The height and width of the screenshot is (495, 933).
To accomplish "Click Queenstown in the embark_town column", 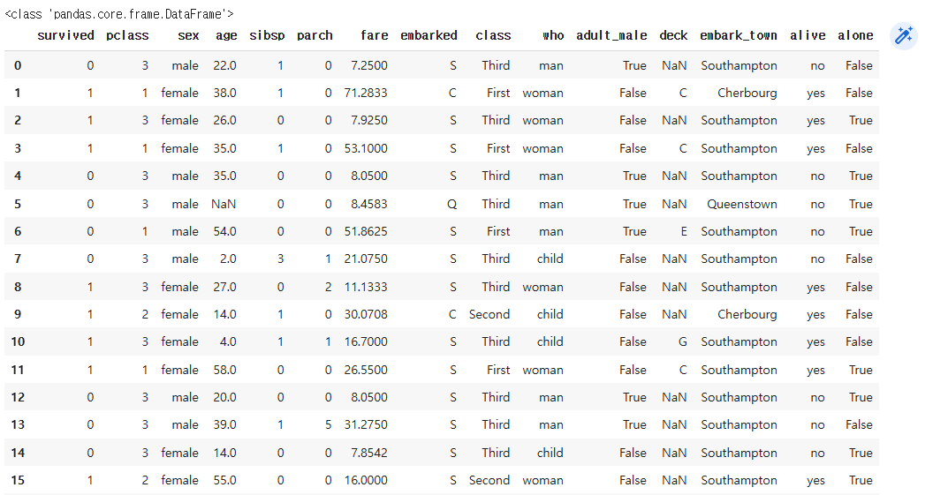I will [742, 204].
